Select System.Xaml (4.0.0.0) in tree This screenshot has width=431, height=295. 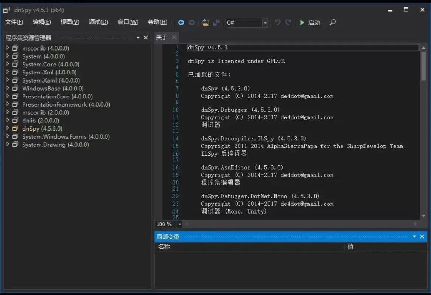(x=51, y=80)
